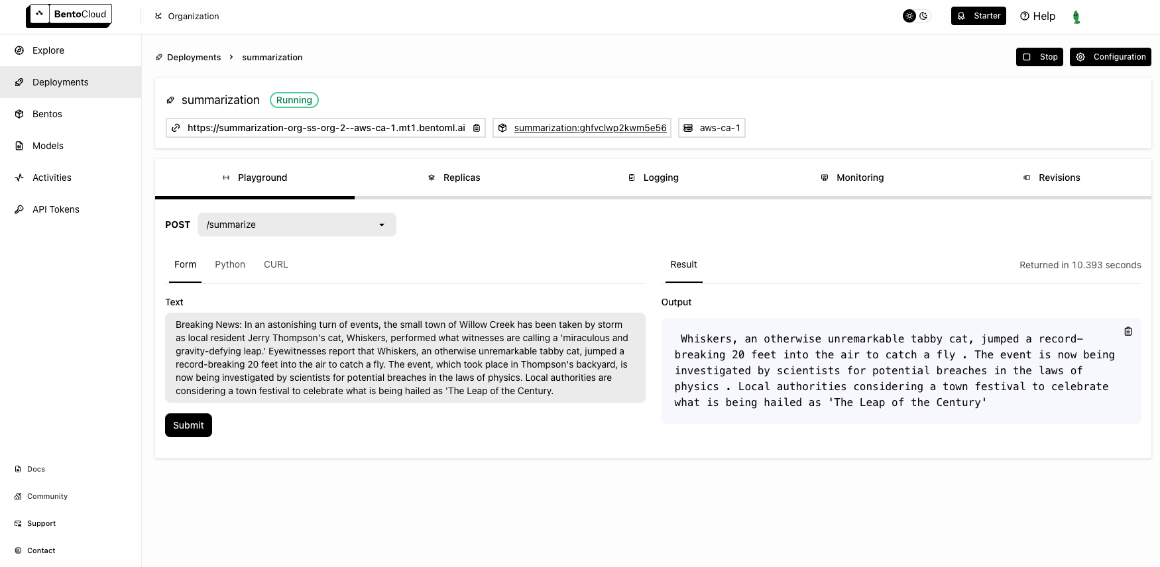1160x567 pixels.
Task: Click the aws-ca-1 cluster tag
Action: coord(712,128)
